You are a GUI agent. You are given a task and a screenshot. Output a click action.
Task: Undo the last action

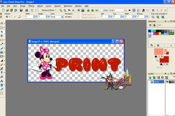[32, 10]
